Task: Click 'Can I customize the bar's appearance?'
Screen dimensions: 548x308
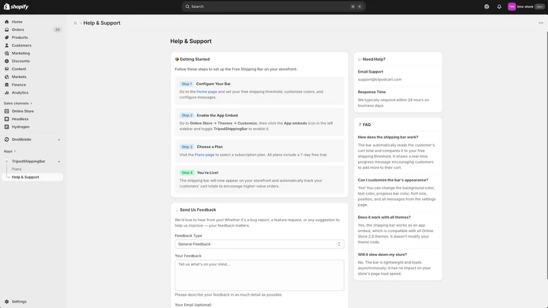Action: [x=393, y=180]
